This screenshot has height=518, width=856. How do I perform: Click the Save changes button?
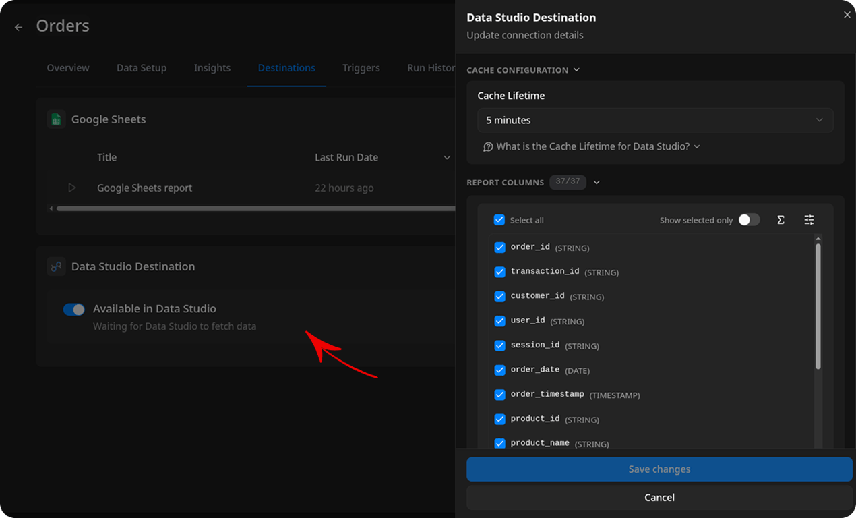pyautogui.click(x=659, y=469)
